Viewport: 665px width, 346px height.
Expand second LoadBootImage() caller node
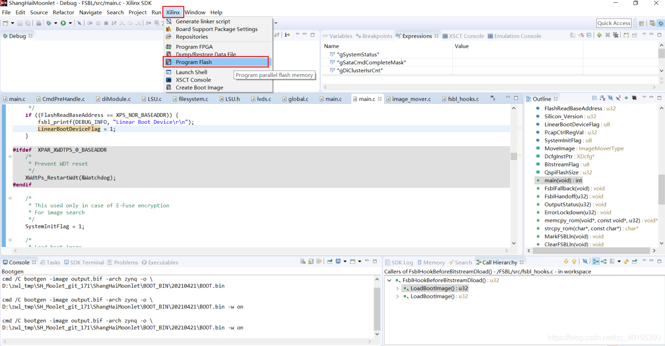click(397, 296)
